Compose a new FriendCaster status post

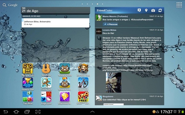pyautogui.click(x=139, y=10)
